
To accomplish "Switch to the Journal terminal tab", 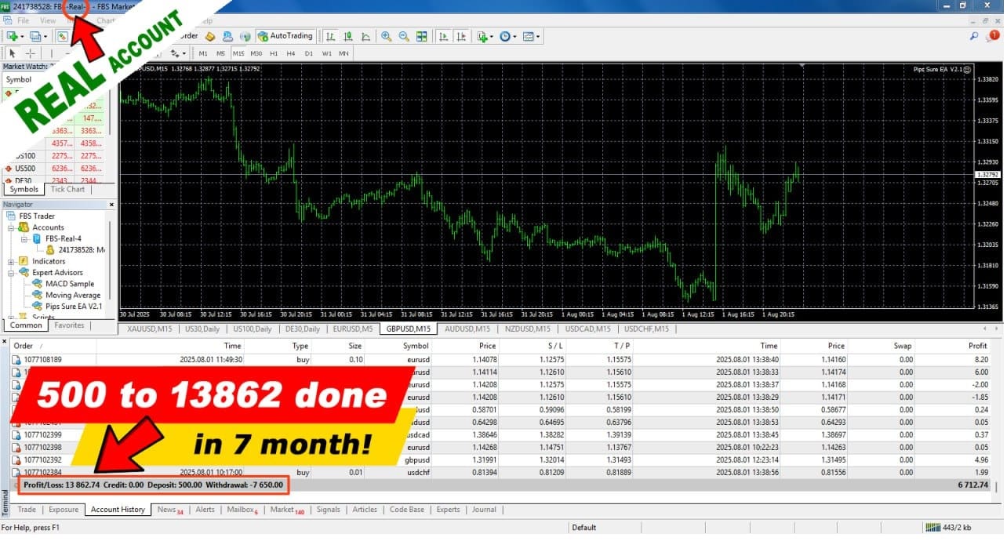I will point(484,510).
